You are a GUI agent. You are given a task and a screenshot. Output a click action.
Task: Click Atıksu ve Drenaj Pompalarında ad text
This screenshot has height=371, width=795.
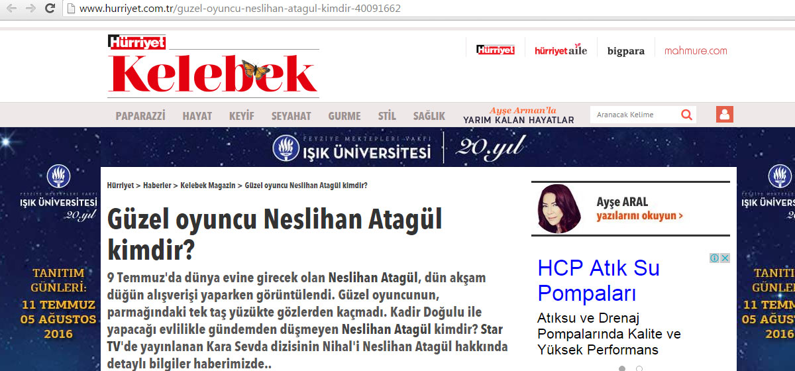tap(609, 333)
